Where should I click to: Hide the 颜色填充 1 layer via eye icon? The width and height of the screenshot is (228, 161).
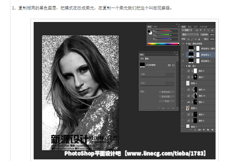pos(183,61)
